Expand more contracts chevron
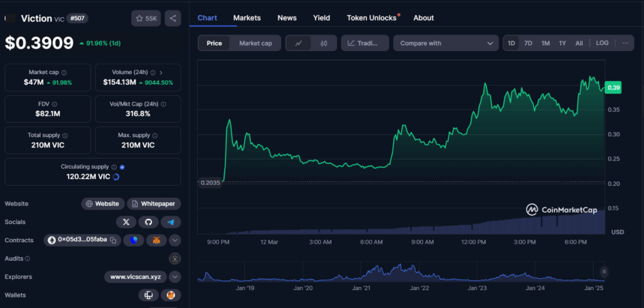Viewport: 644px width, 308px height. 175,240
